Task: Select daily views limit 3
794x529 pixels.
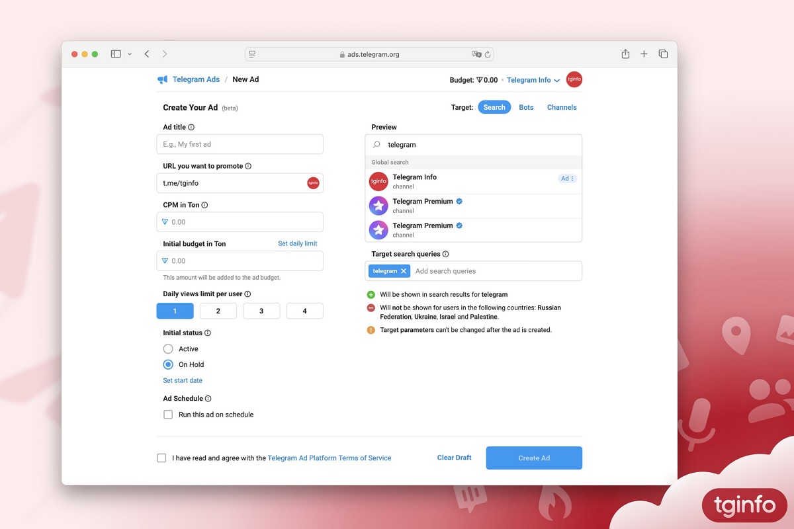Action: tap(261, 311)
